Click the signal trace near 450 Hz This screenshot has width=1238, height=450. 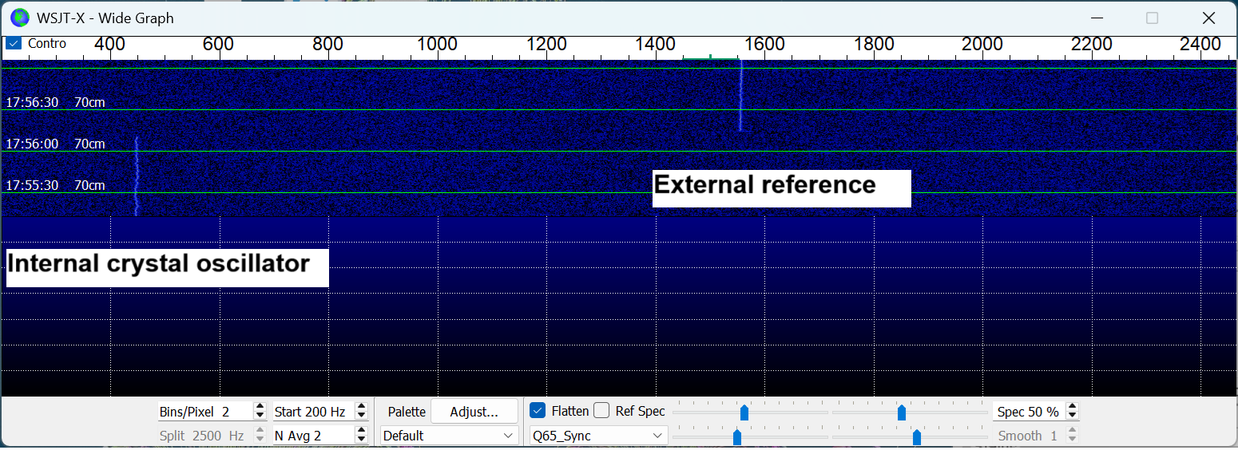pos(136,176)
